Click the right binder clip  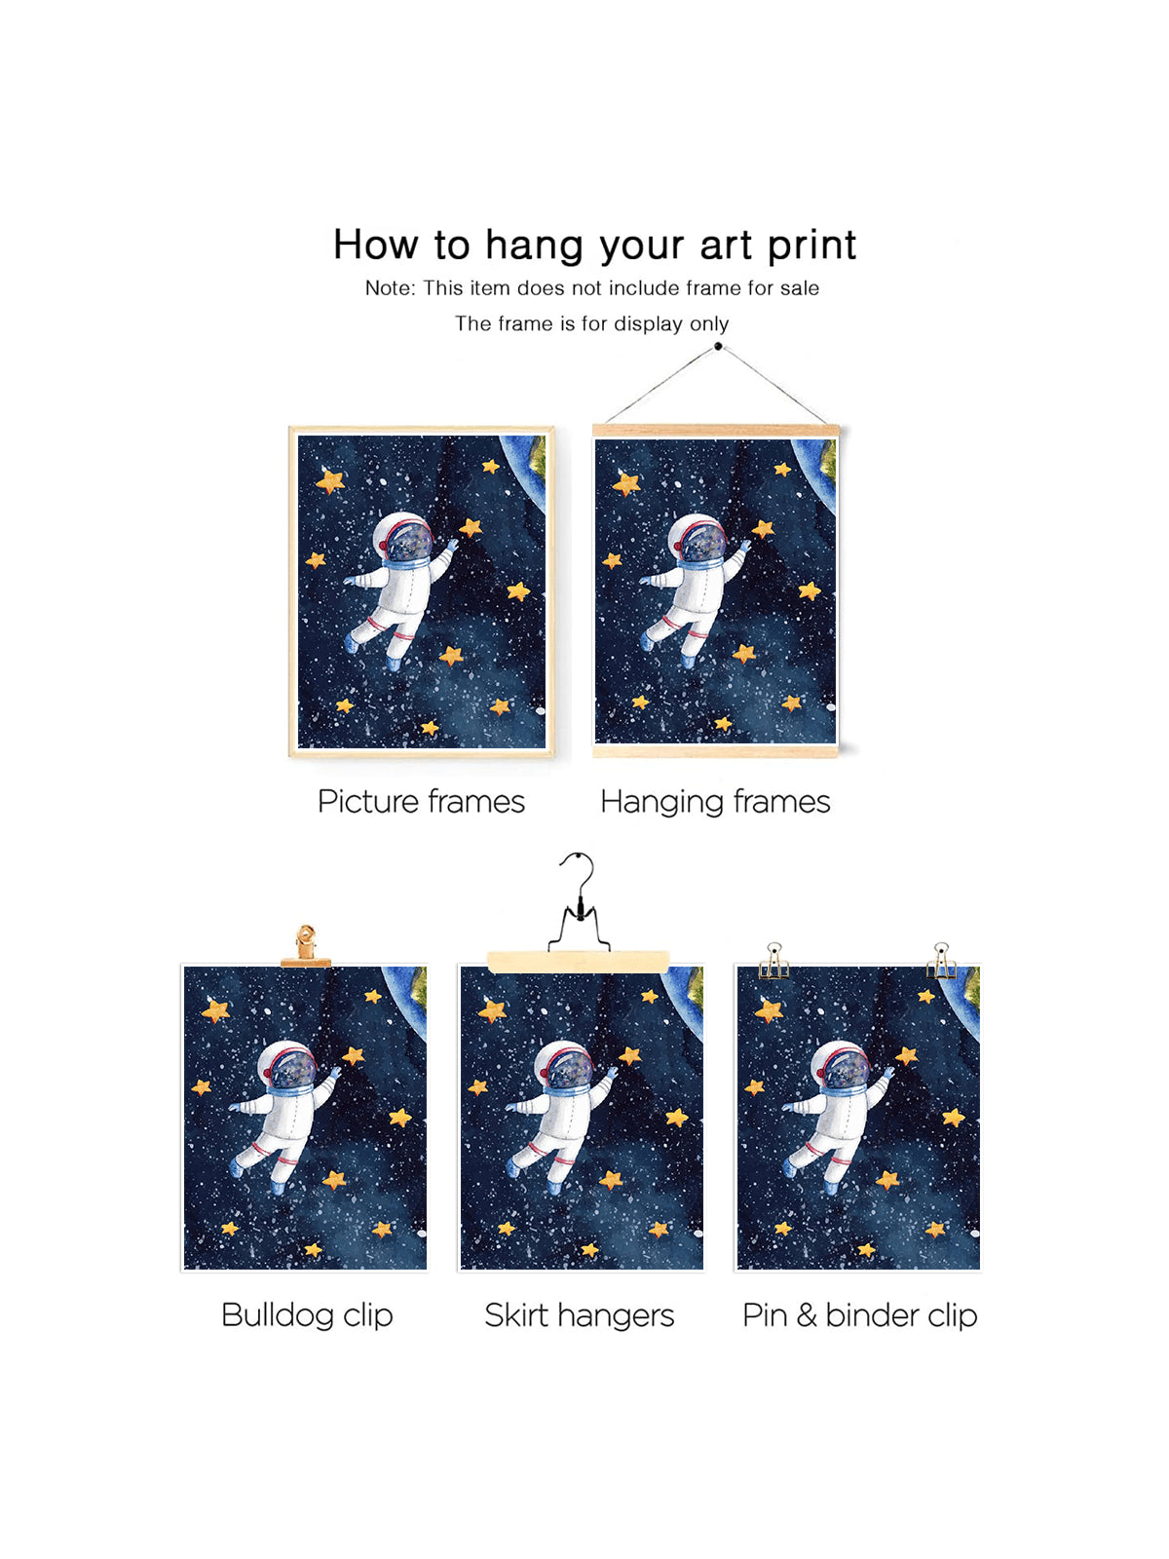(941, 960)
